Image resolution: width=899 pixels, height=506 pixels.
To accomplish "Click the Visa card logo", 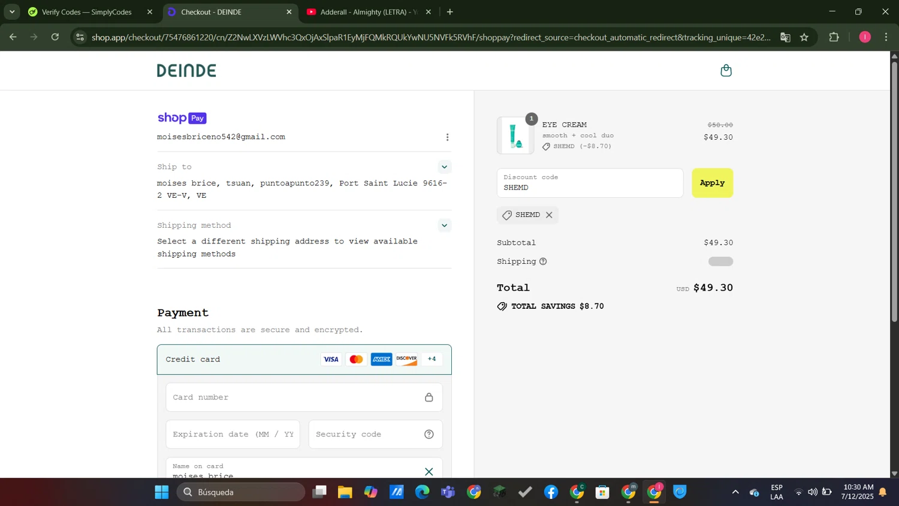I will click(x=331, y=360).
